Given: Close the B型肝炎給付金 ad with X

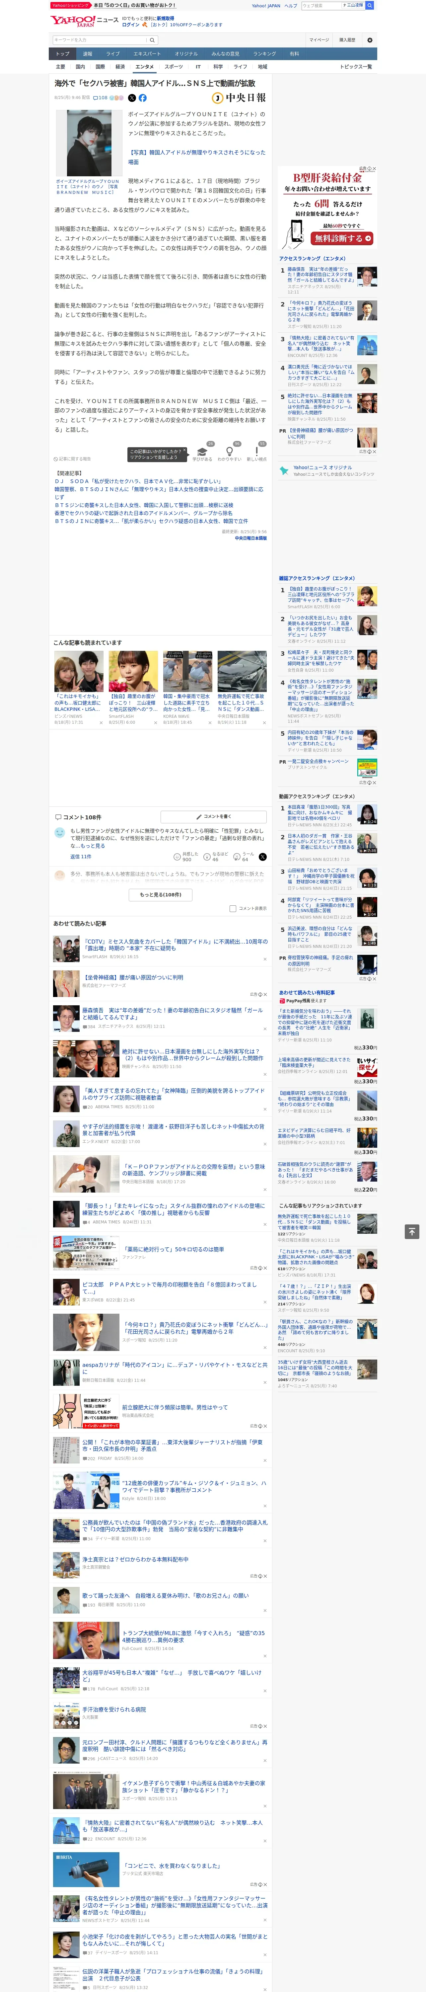Looking at the screenshot, I should [374, 169].
